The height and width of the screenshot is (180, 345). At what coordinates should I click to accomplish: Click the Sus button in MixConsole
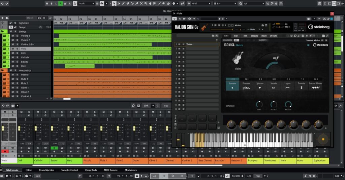coord(166,106)
